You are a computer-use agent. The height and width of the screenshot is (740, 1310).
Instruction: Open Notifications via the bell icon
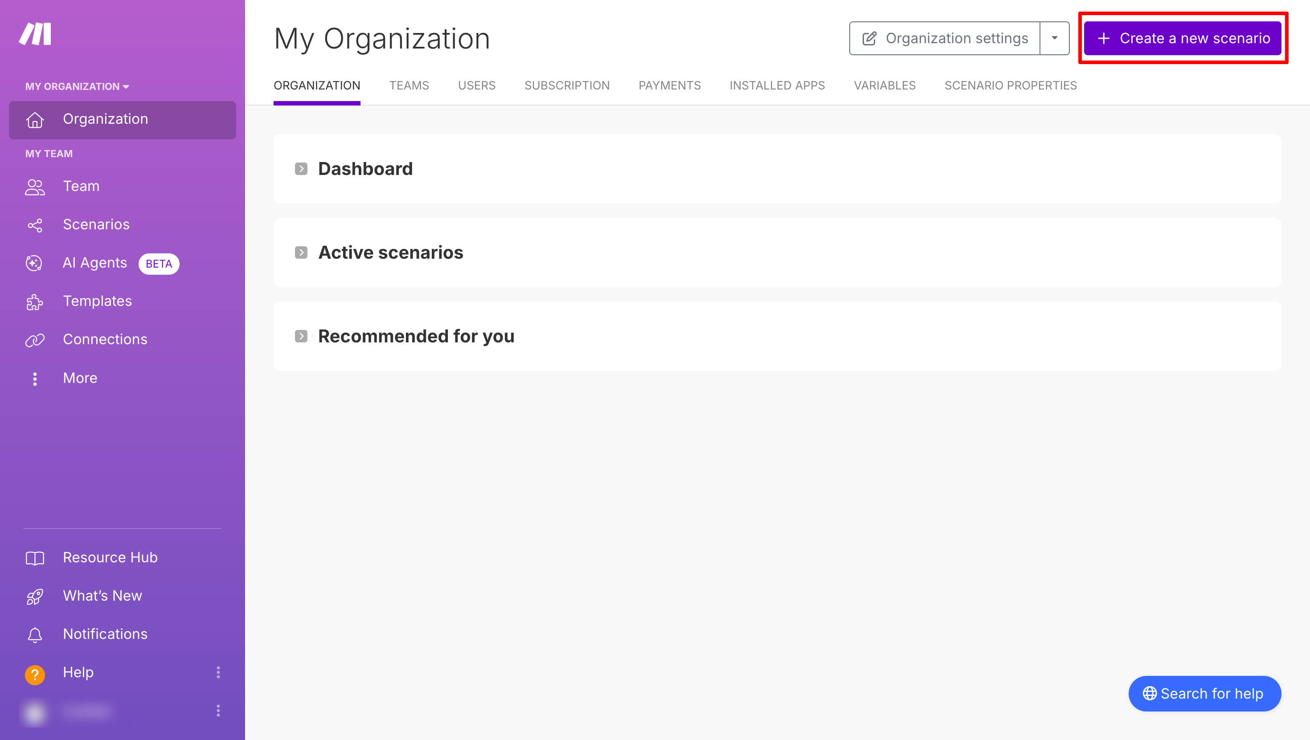click(35, 634)
